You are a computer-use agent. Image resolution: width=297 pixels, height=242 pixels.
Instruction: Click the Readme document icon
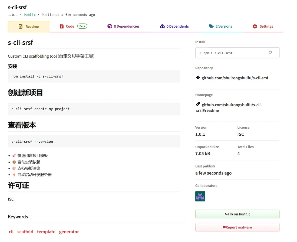tap(21, 27)
